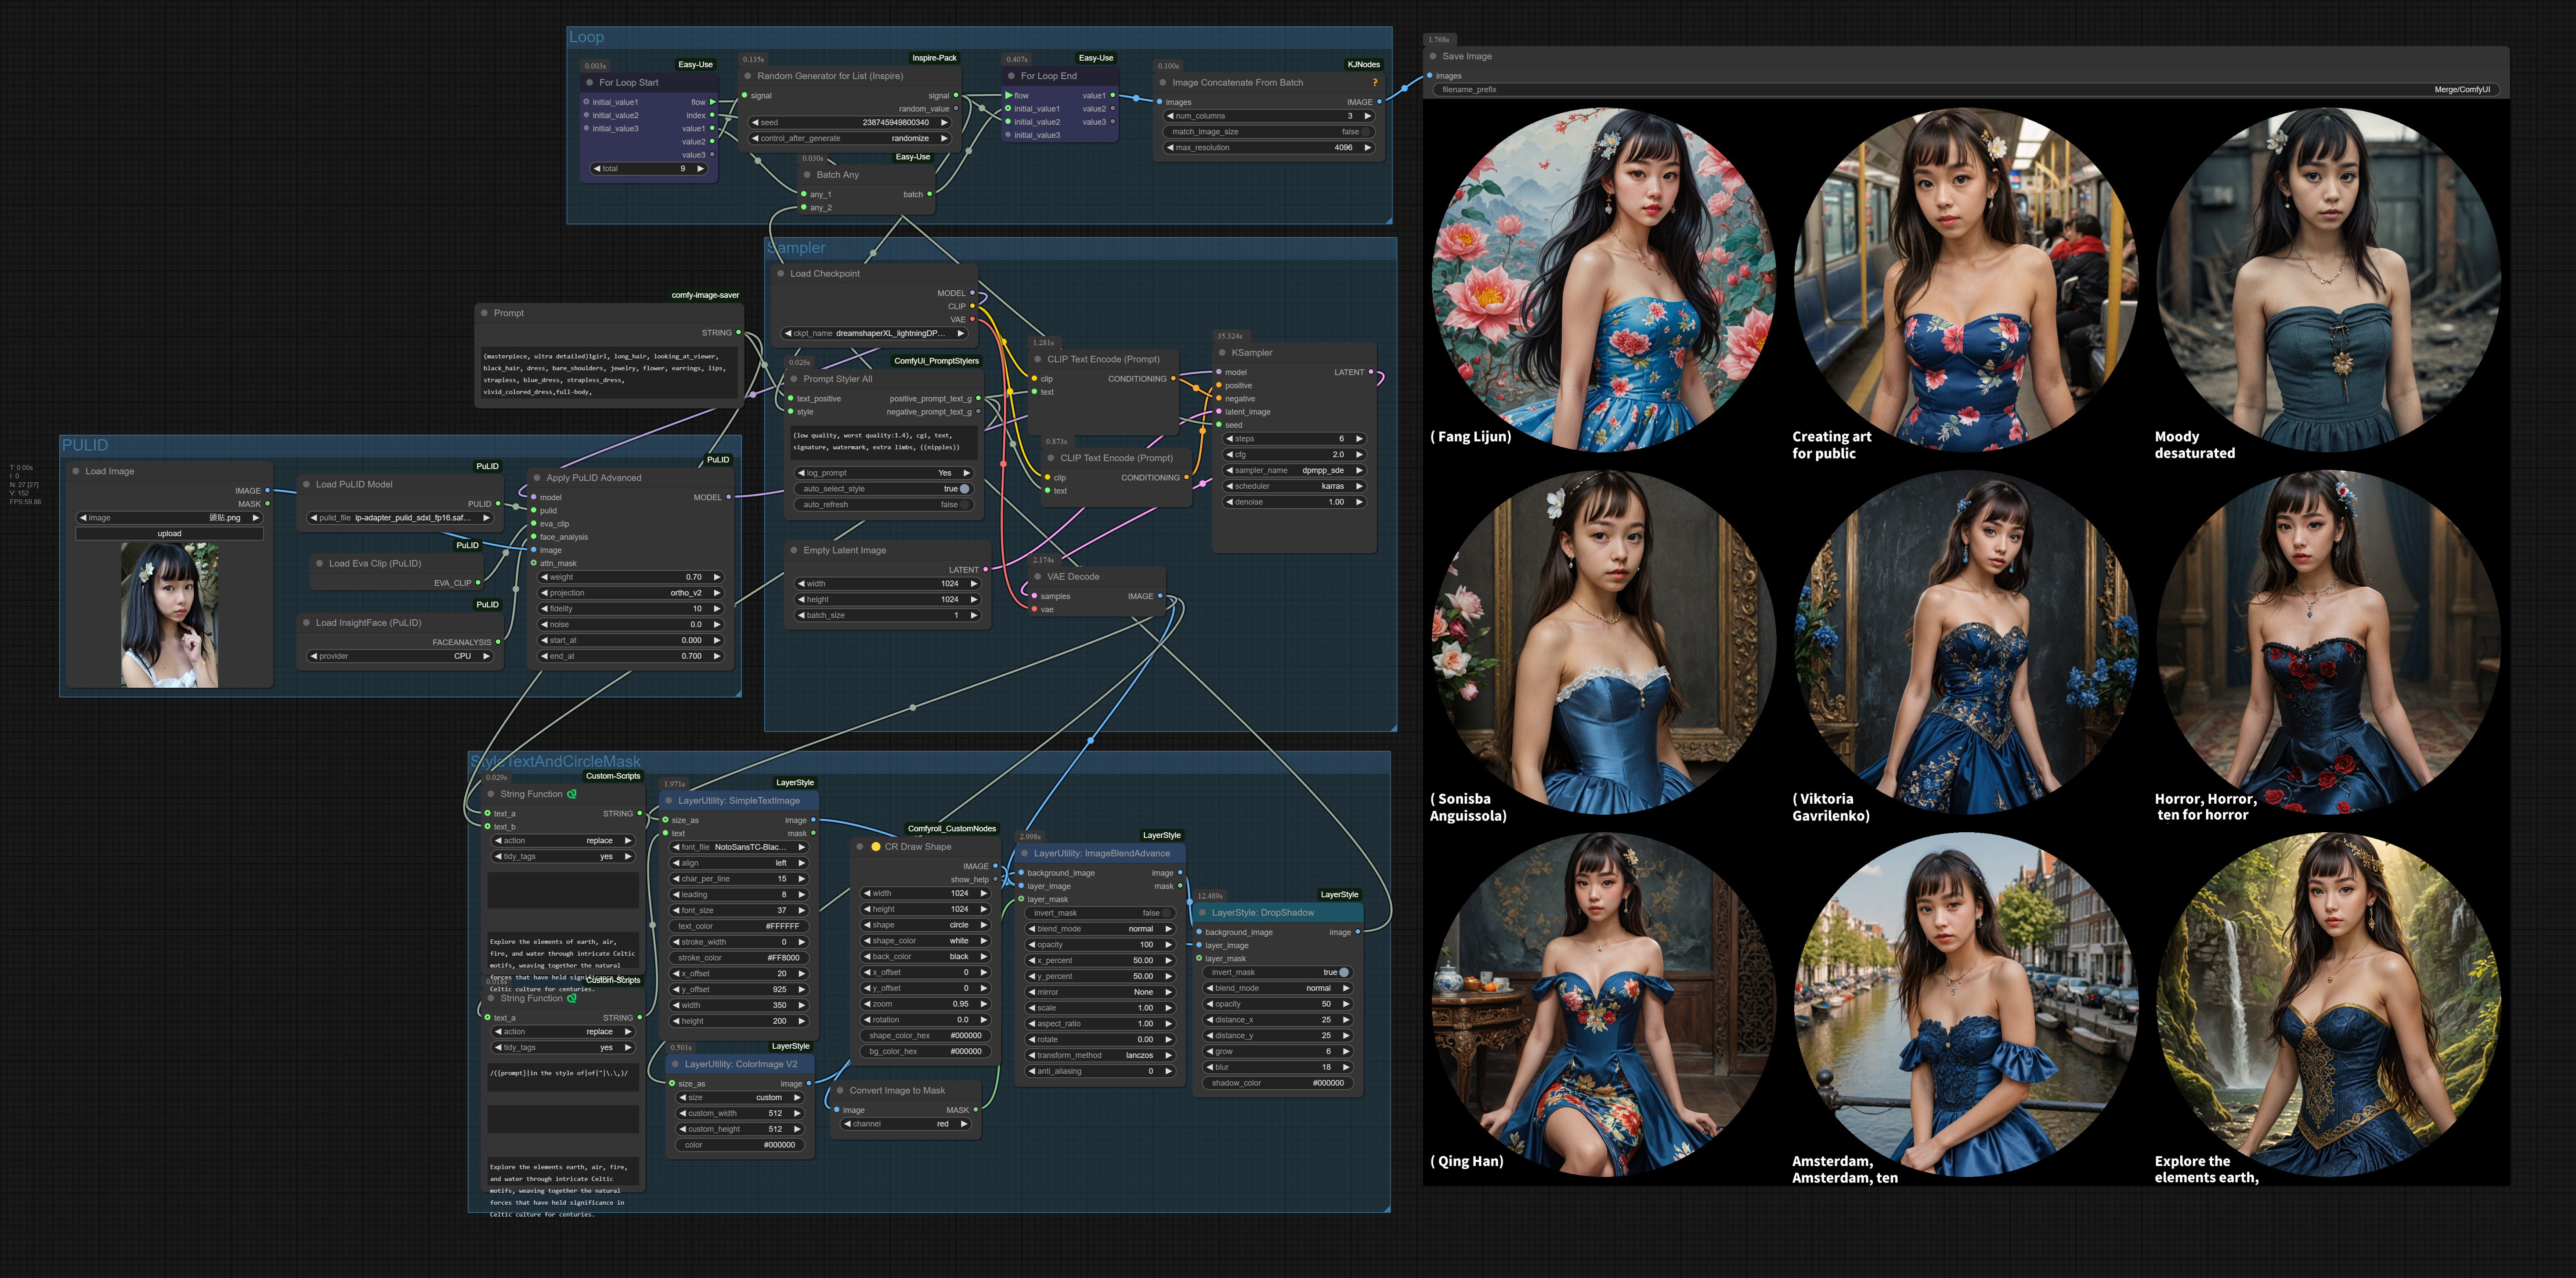Increase the steps value in KSampler
Image resolution: width=2576 pixels, height=1278 pixels.
click(x=1359, y=439)
